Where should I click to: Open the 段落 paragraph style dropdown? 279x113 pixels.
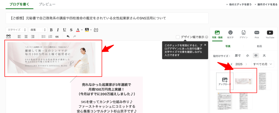(x=38, y=30)
